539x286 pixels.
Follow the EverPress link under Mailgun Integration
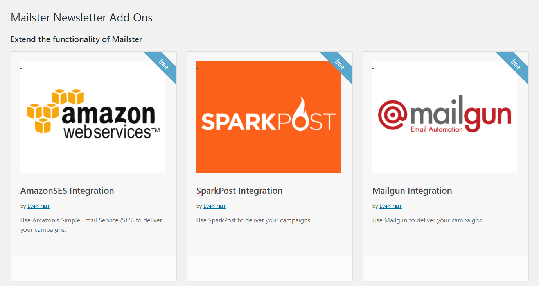coord(390,206)
